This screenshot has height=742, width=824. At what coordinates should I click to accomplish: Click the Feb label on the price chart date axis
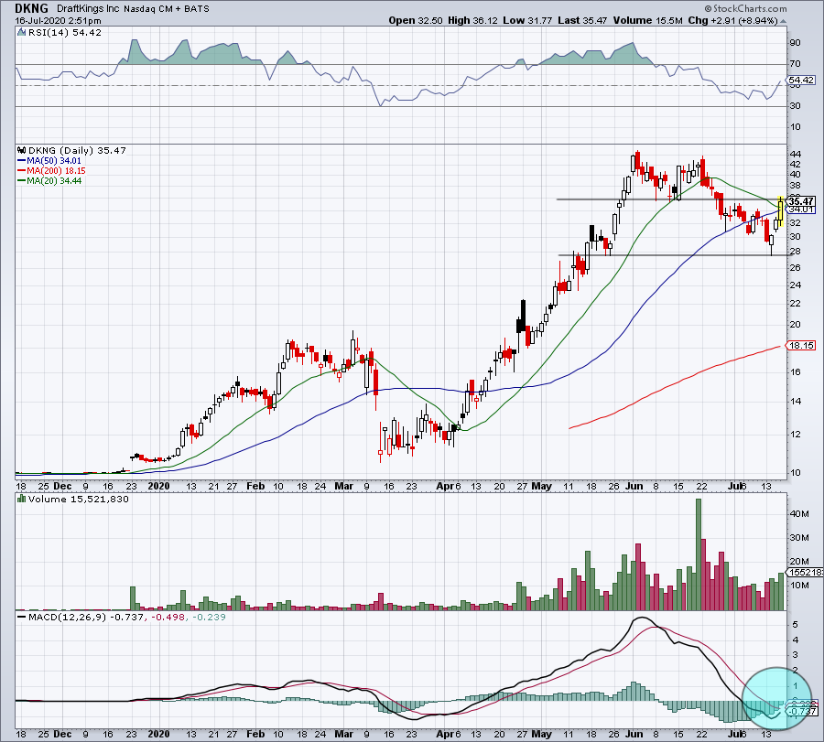(x=255, y=486)
